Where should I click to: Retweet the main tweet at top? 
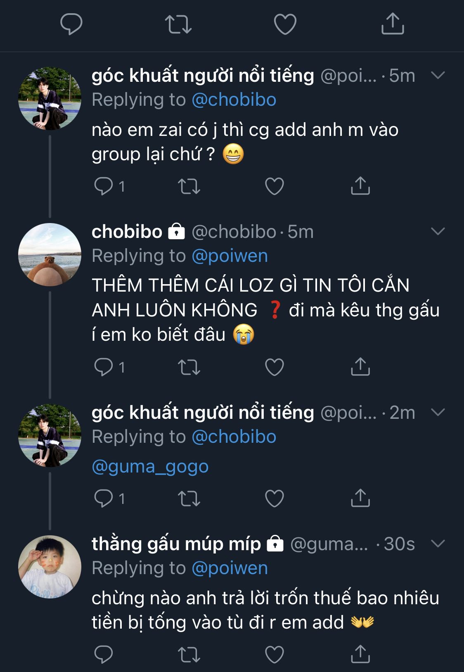point(178,24)
